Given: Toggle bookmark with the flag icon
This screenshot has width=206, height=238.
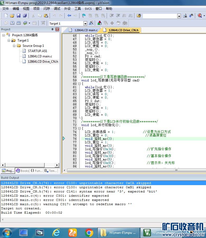Looking at the screenshot, I should 84,16.
